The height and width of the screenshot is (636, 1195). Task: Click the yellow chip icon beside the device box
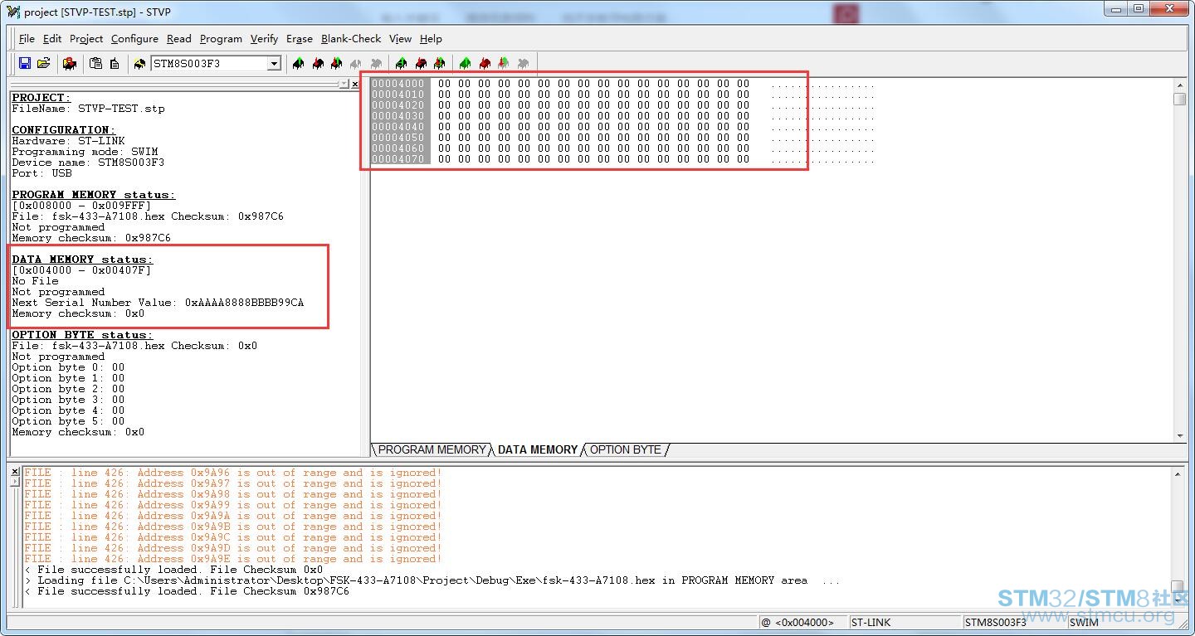pyautogui.click(x=139, y=63)
